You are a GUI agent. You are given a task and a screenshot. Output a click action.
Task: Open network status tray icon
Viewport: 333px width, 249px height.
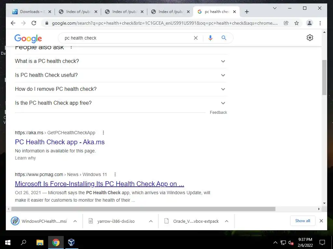pyautogui.click(x=283, y=243)
